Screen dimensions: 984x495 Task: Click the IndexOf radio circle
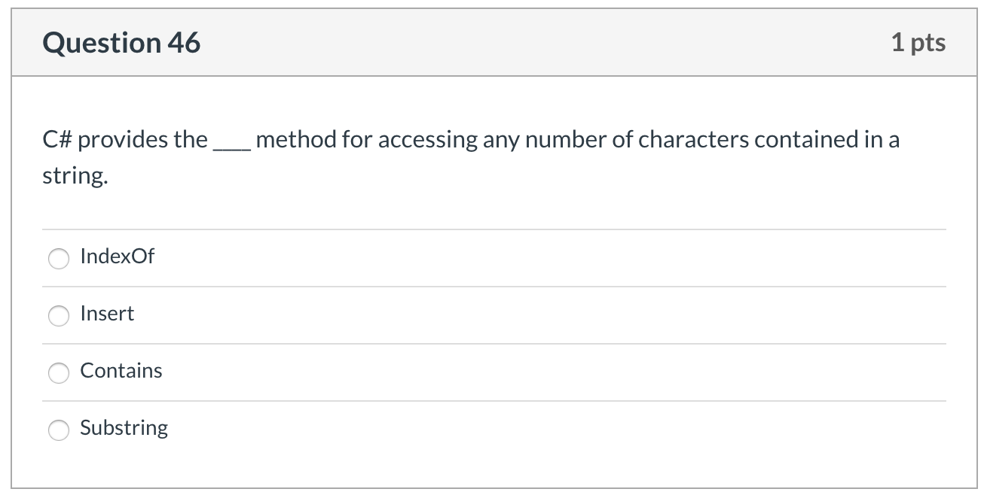59,259
